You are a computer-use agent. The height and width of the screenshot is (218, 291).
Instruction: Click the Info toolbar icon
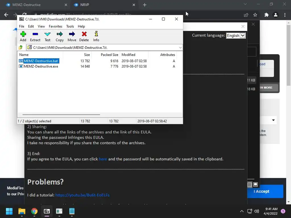(x=96, y=36)
